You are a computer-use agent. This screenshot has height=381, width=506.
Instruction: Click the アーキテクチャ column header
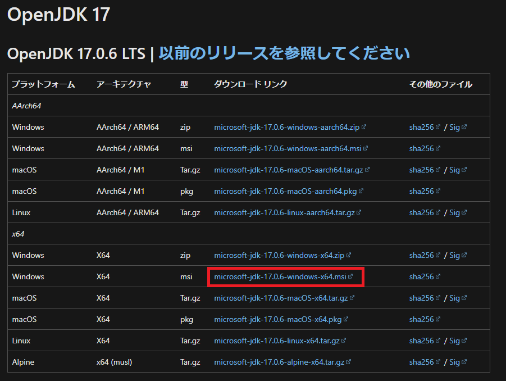click(x=124, y=84)
